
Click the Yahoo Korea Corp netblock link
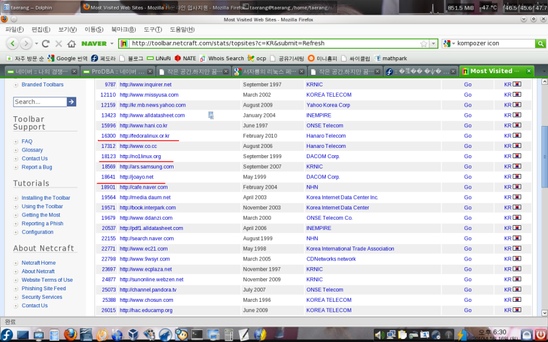328,105
